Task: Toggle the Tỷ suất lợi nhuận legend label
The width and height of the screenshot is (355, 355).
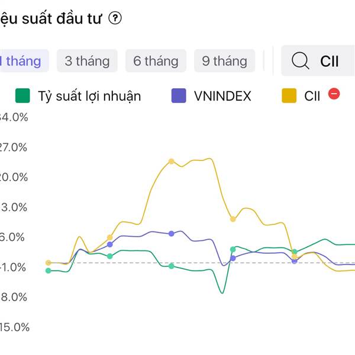Action: (x=89, y=95)
